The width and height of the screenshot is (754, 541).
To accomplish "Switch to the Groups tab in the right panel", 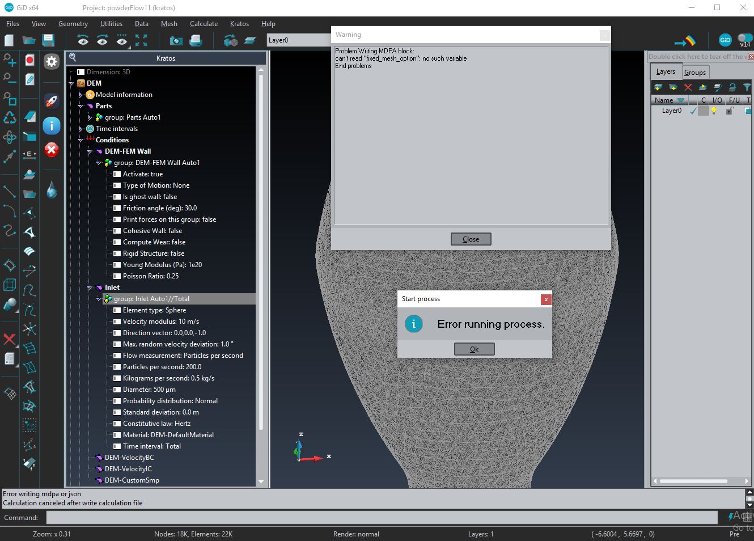I will (695, 72).
